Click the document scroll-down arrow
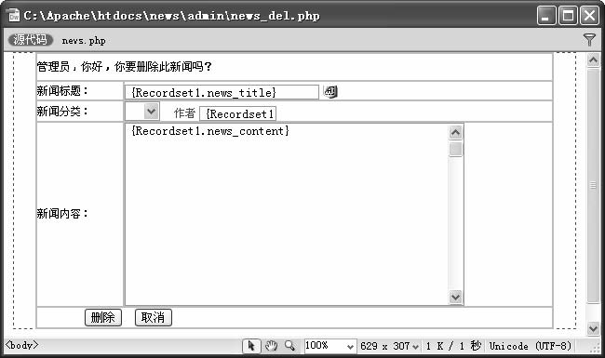The height and width of the screenshot is (358, 605). [593, 329]
